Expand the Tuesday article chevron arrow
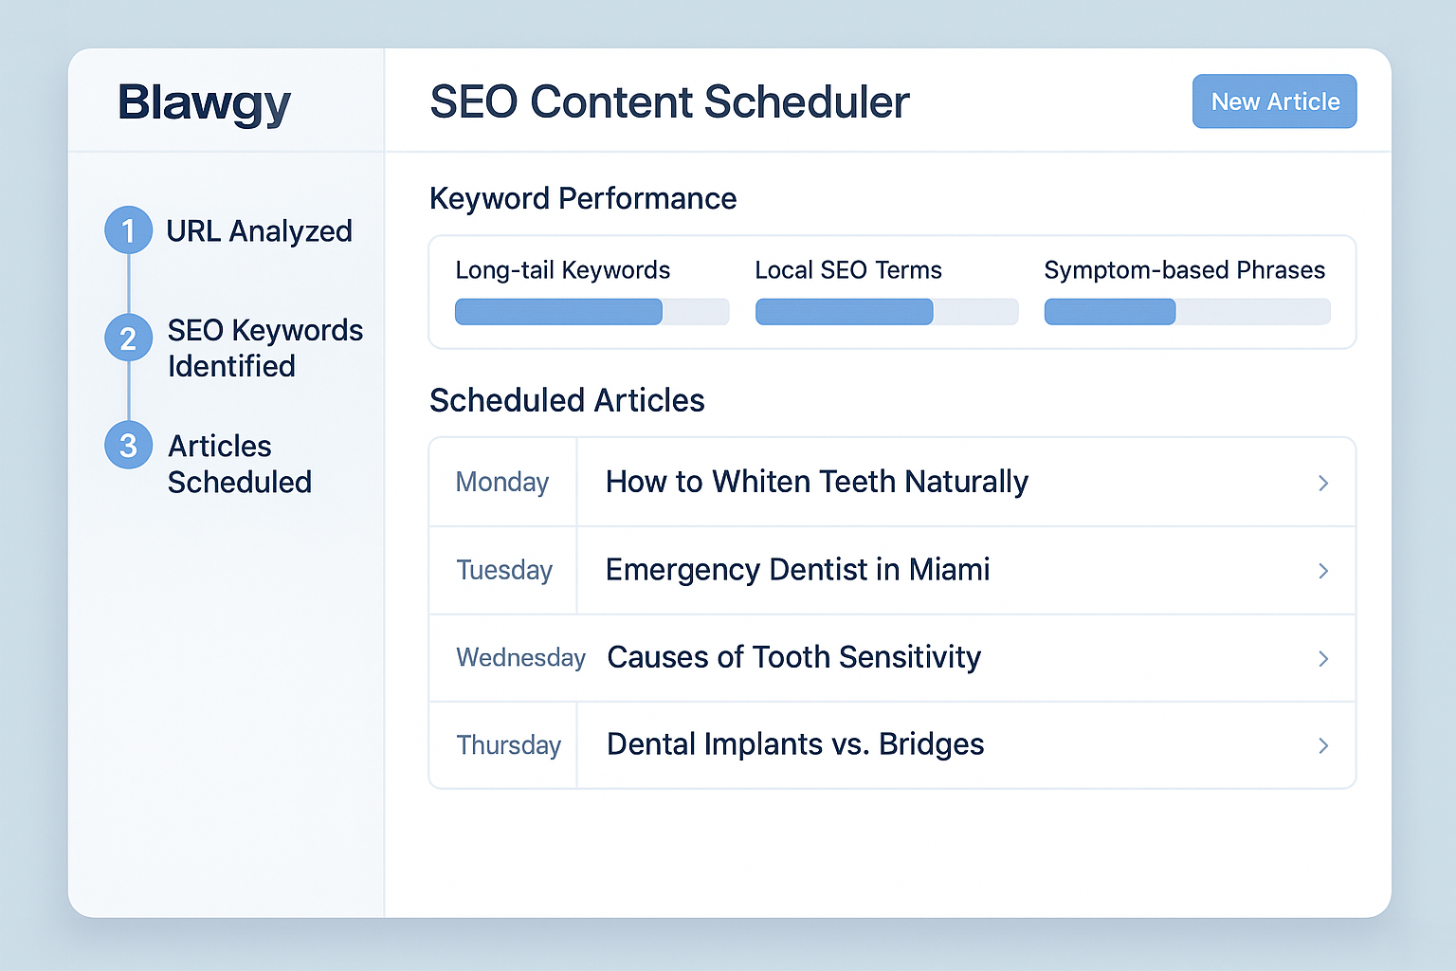 point(1323,571)
